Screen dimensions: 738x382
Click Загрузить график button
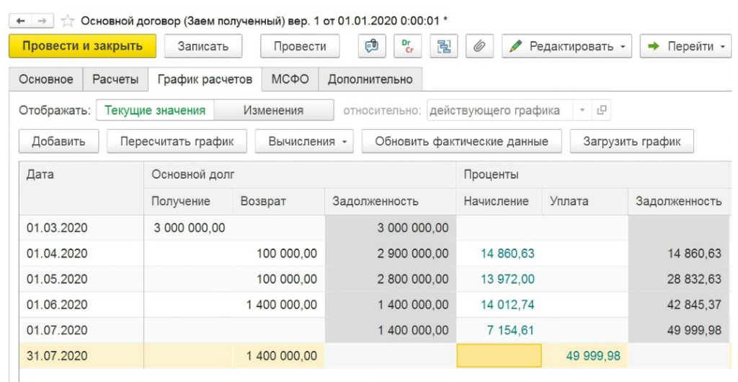[x=631, y=141]
